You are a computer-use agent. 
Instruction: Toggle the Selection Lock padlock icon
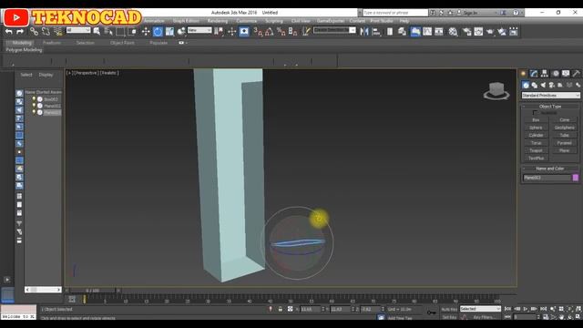point(281,309)
